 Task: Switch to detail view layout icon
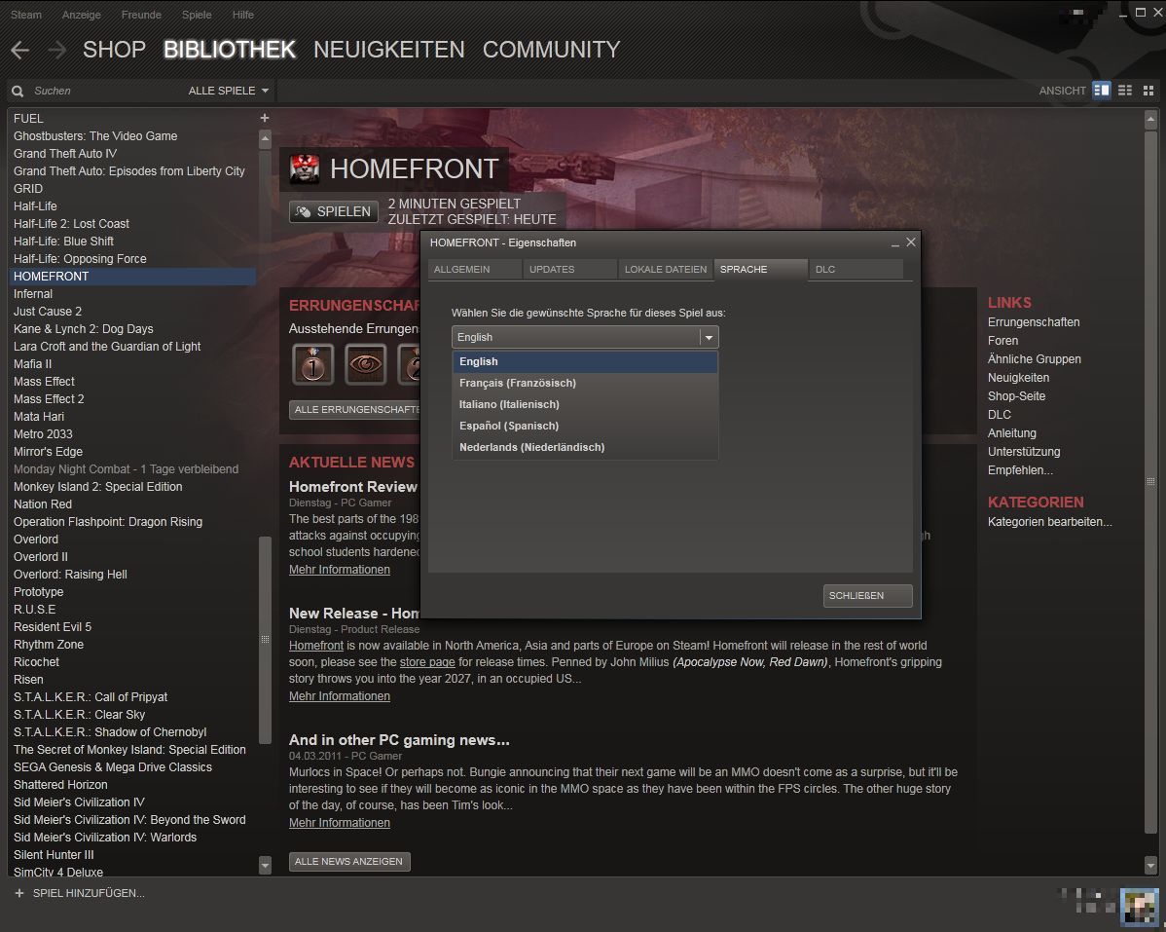pyautogui.click(x=1102, y=90)
